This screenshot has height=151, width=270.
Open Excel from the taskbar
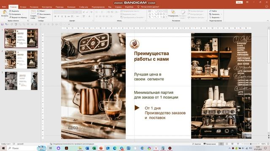(x=94, y=148)
